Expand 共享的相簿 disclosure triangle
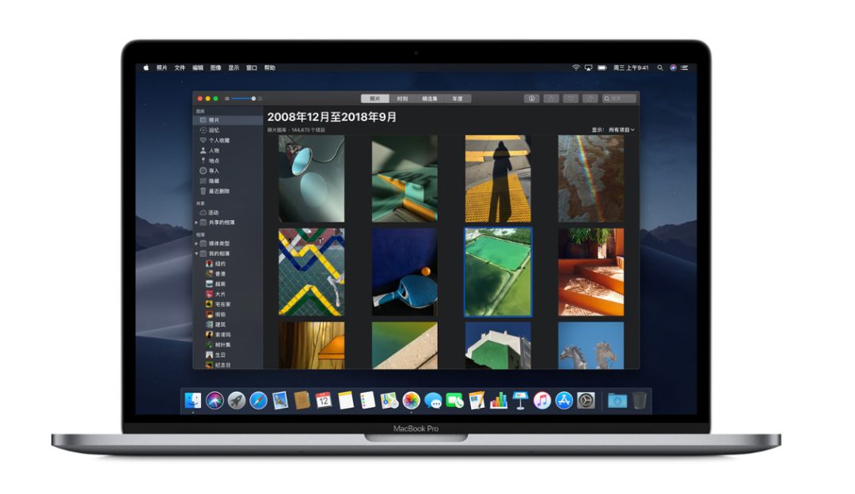The height and width of the screenshot is (494, 855). coord(196,222)
